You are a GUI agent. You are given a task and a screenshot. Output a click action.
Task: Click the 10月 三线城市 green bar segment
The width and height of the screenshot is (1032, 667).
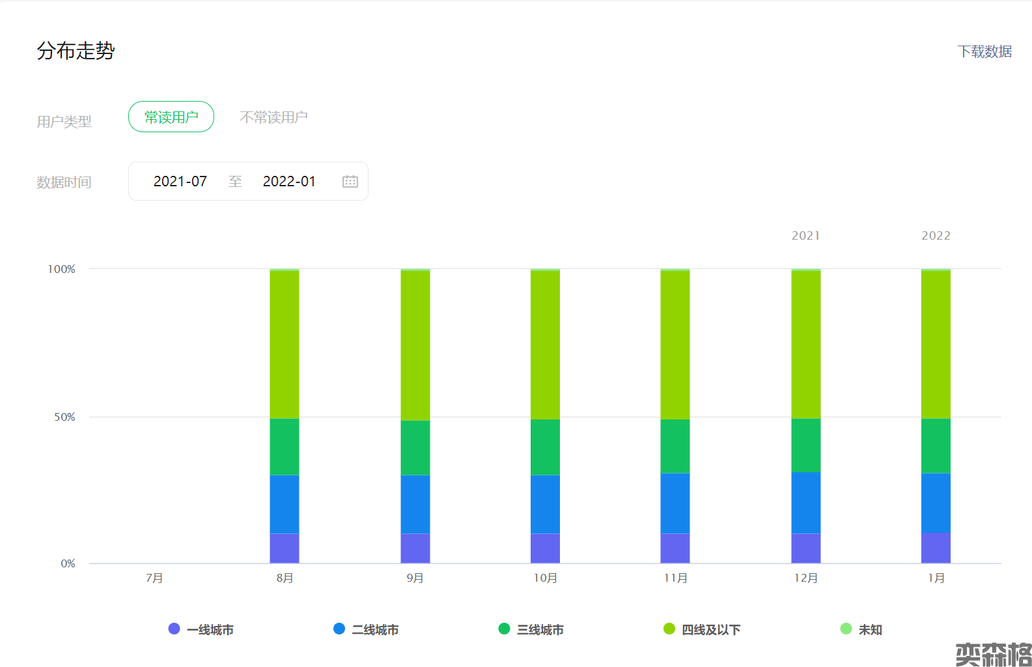[x=545, y=447]
